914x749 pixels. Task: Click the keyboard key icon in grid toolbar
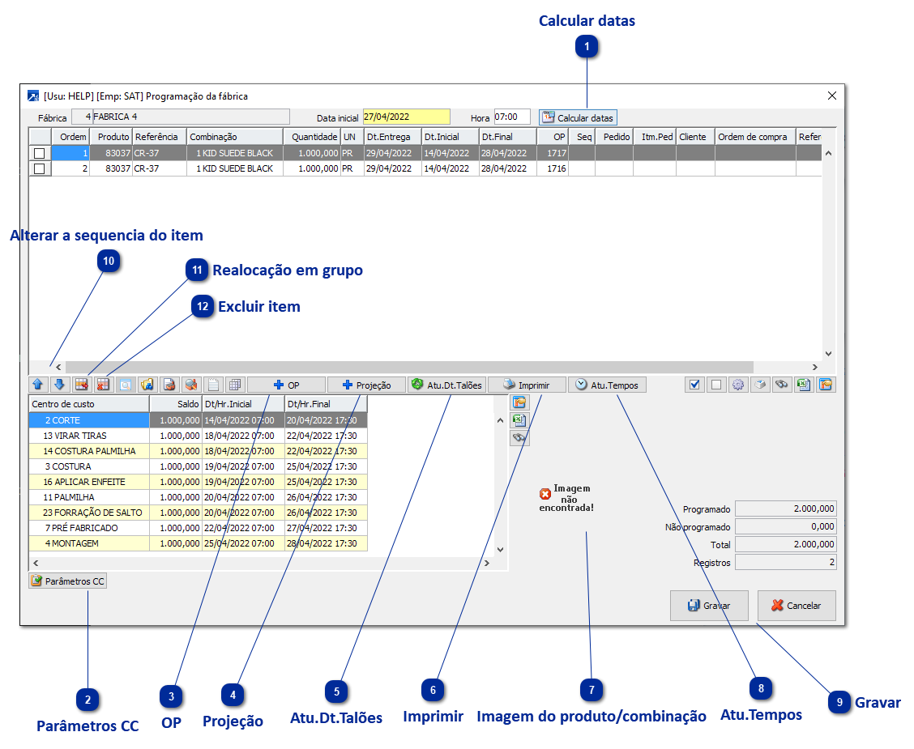tap(760, 385)
